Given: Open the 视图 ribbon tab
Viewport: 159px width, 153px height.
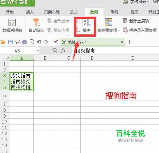Looking at the screenshot, I should pos(135,12).
